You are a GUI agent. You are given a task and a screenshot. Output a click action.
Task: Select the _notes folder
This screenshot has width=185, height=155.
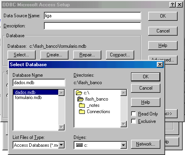[89, 105]
